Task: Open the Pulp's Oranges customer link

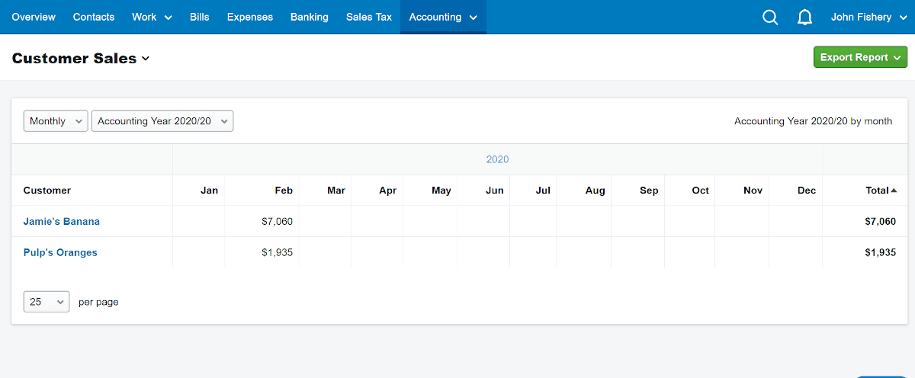Action: (x=60, y=252)
